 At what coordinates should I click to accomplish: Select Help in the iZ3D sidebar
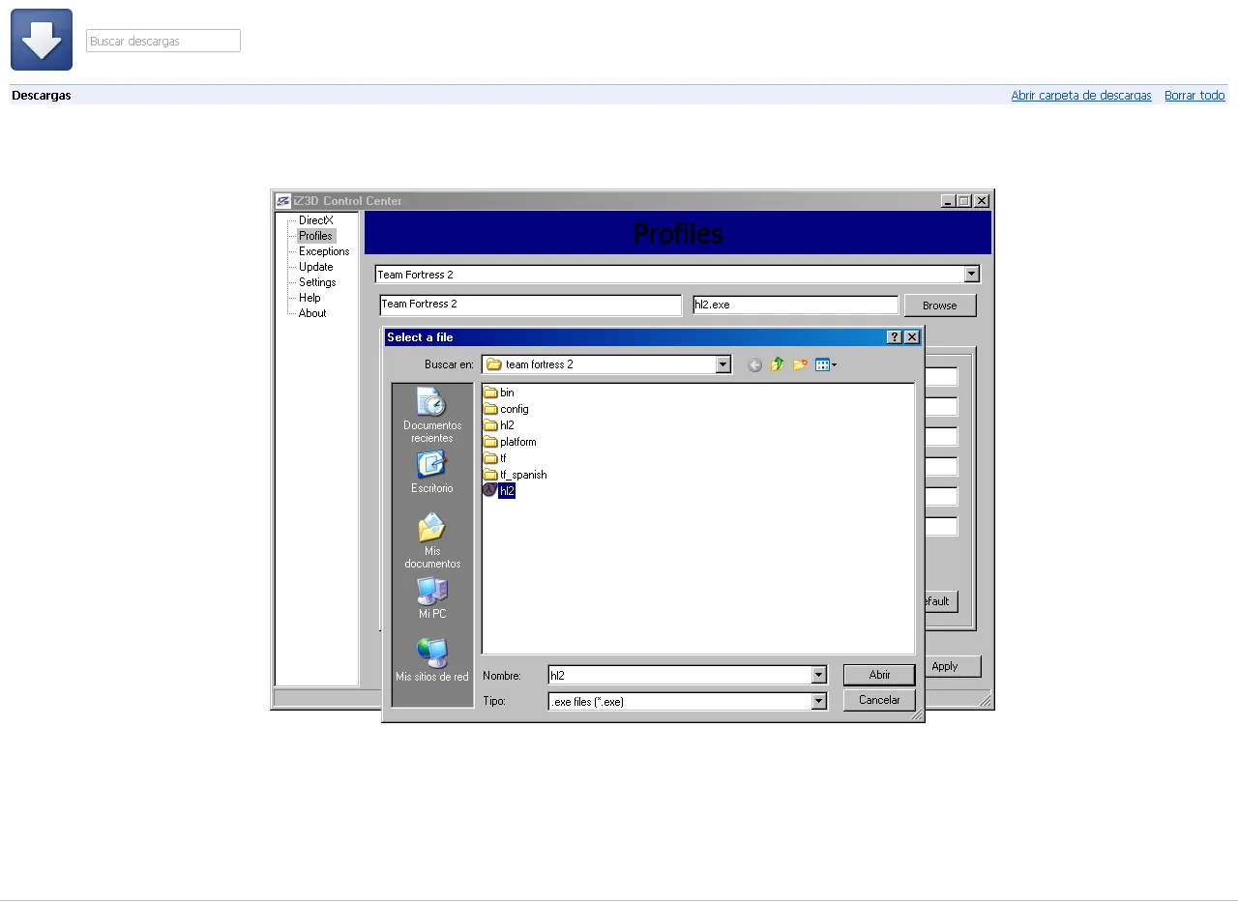309,298
